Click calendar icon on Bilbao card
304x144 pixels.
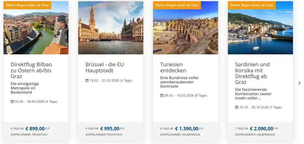point(12,102)
